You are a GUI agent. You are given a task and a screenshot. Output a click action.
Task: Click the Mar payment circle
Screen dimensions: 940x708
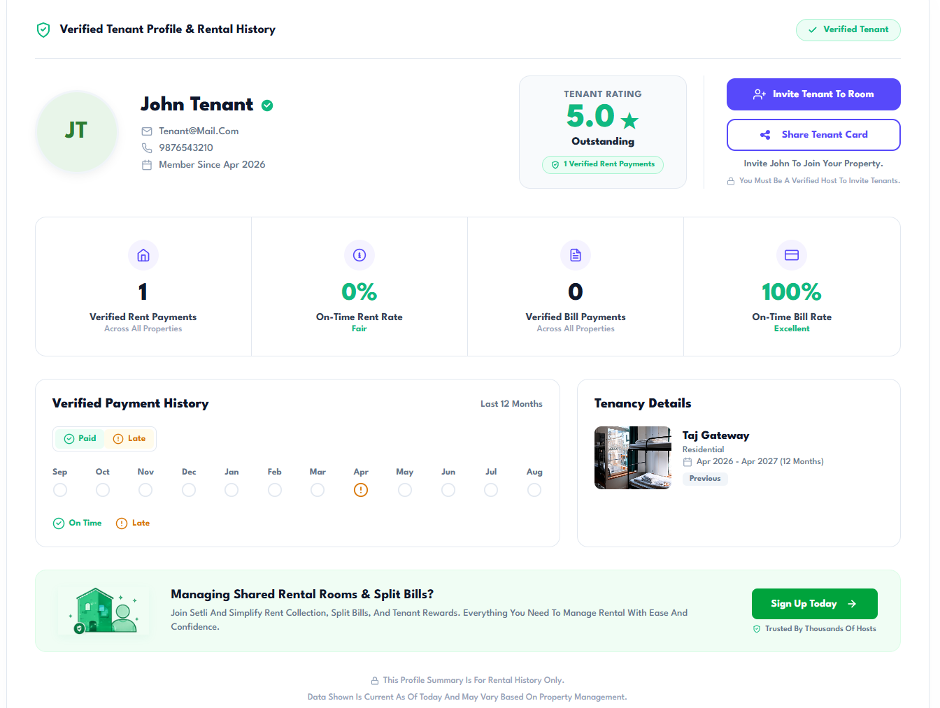(x=318, y=490)
